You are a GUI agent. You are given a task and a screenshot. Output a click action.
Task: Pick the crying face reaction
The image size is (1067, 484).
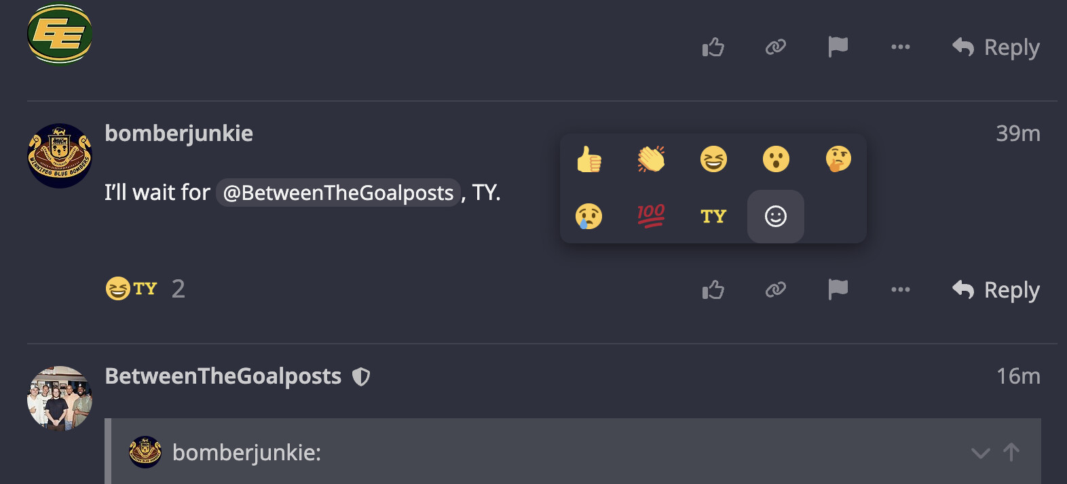tap(588, 216)
